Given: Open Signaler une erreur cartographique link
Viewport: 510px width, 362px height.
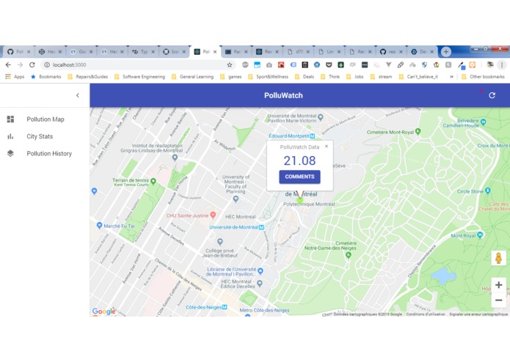Looking at the screenshot, I should pos(478,314).
